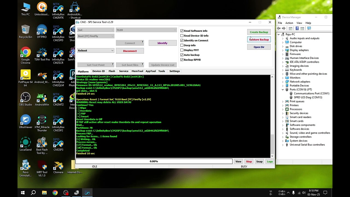This screenshot has width=350, height=197.
Task: Open InfinityBox CM2SPD shortcut
Action: 58,33
